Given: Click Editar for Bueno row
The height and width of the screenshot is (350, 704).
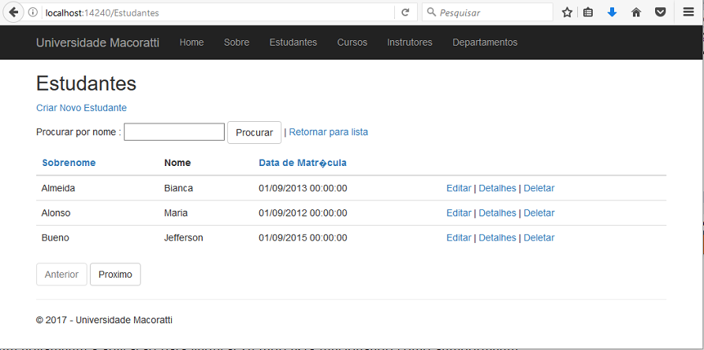Looking at the screenshot, I should coord(459,238).
